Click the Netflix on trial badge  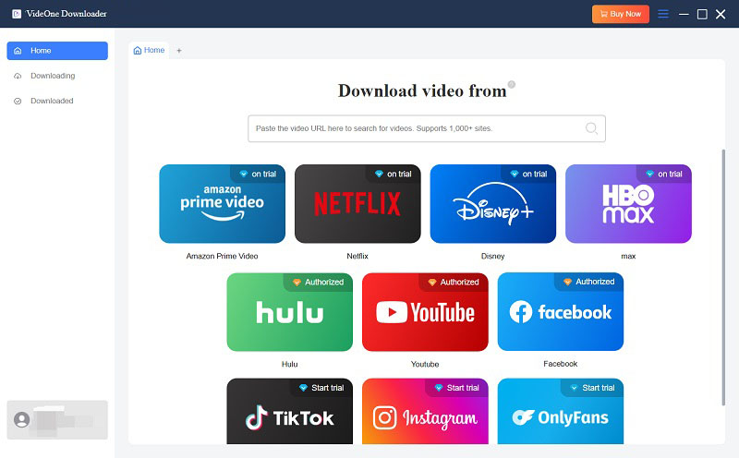coord(393,174)
